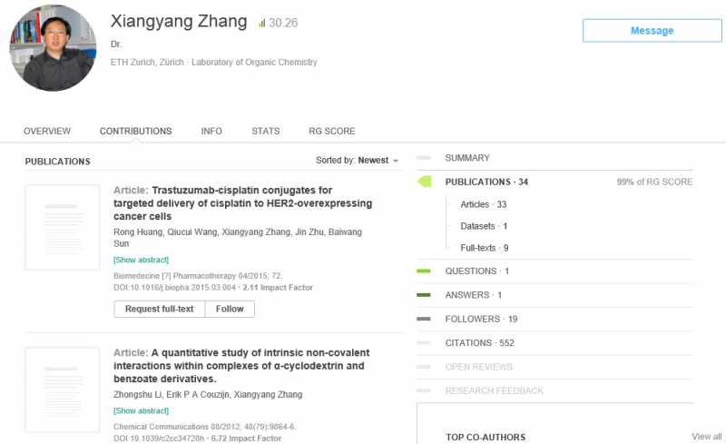Follow the Trastuzumab-cisplatin article
The width and height of the screenshot is (726, 444).
230,309
